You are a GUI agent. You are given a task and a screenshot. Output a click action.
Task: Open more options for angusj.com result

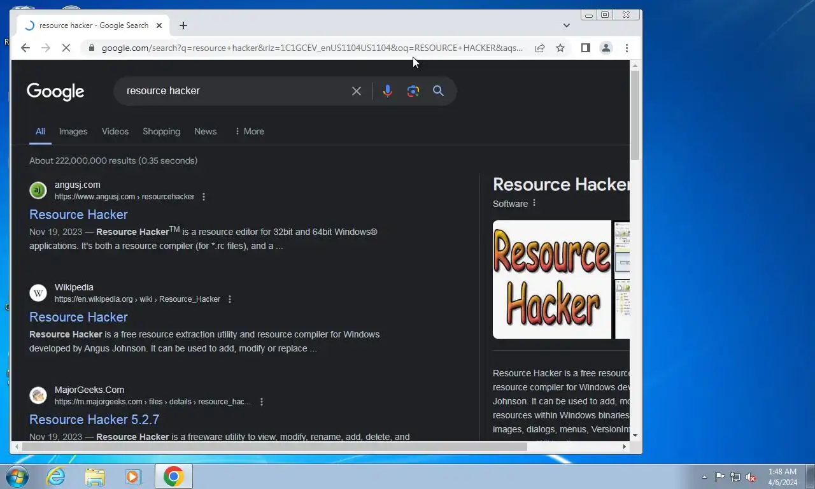pyautogui.click(x=204, y=197)
